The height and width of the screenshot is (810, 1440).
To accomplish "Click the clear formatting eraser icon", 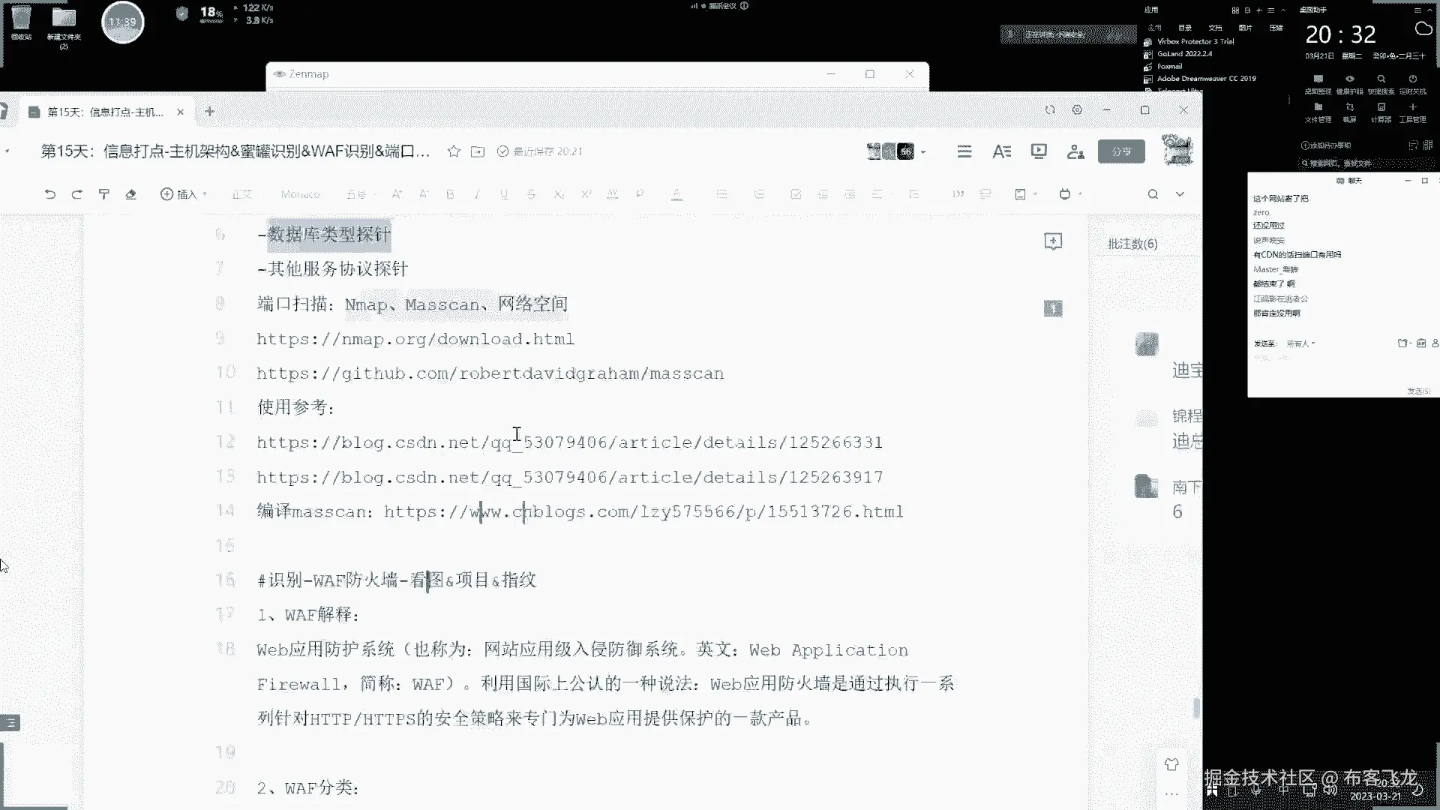I will tap(130, 194).
